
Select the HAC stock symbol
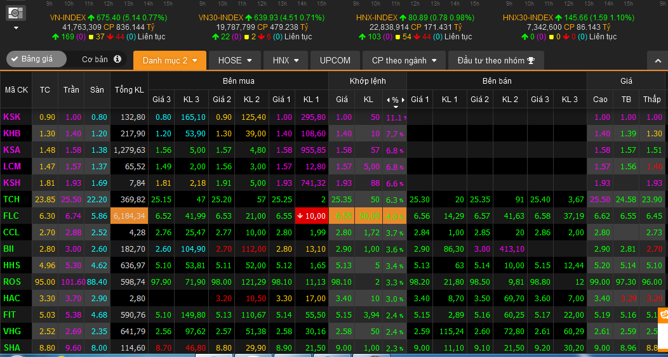(12, 298)
